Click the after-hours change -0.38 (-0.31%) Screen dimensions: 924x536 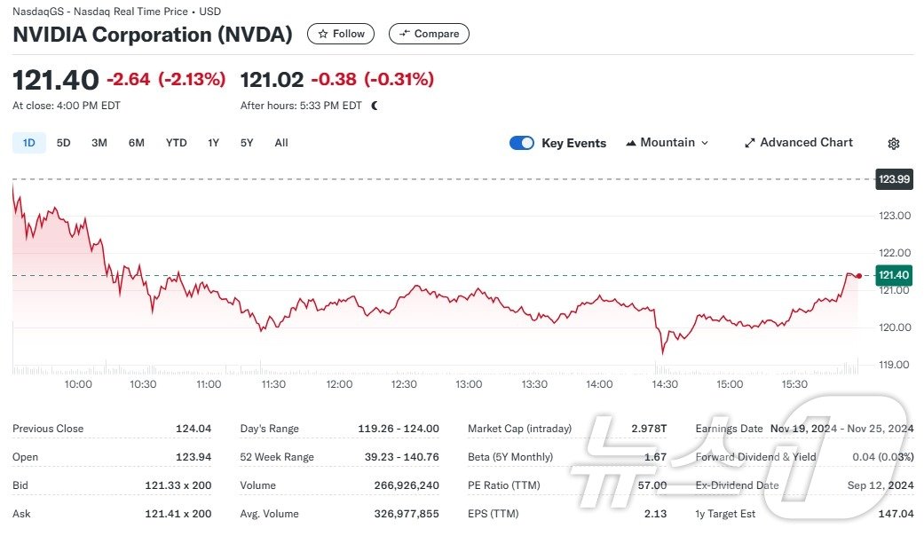click(x=373, y=79)
